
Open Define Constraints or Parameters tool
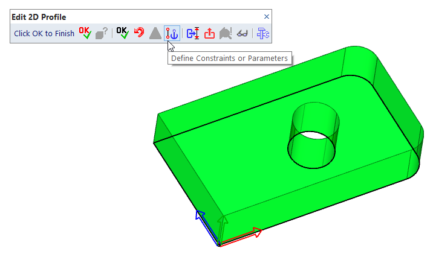pyautogui.click(x=172, y=34)
